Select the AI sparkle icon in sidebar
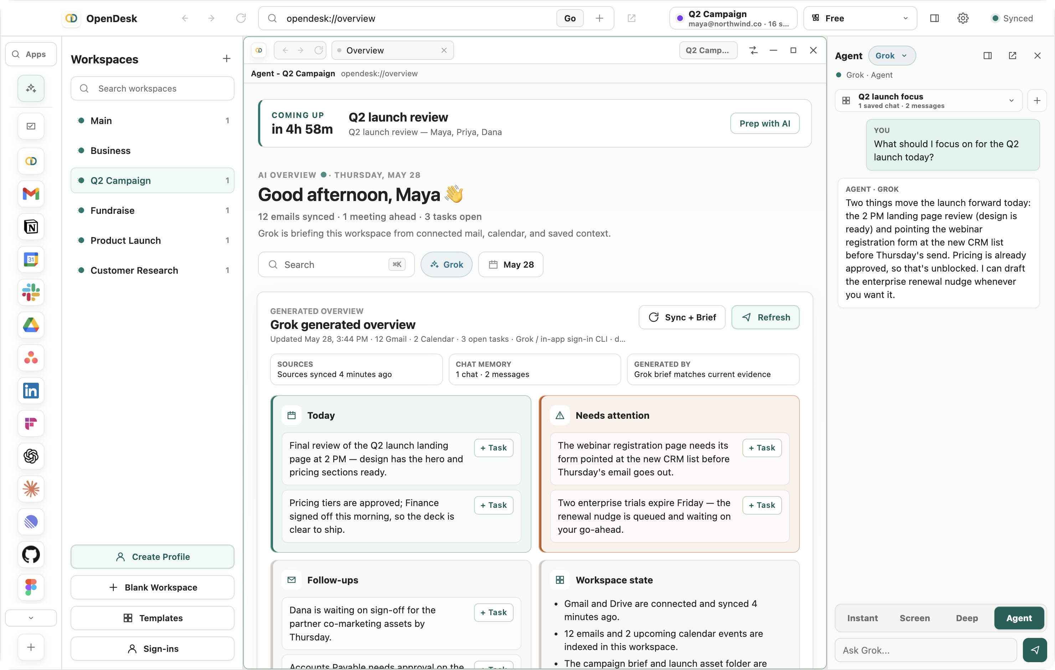 (x=31, y=88)
